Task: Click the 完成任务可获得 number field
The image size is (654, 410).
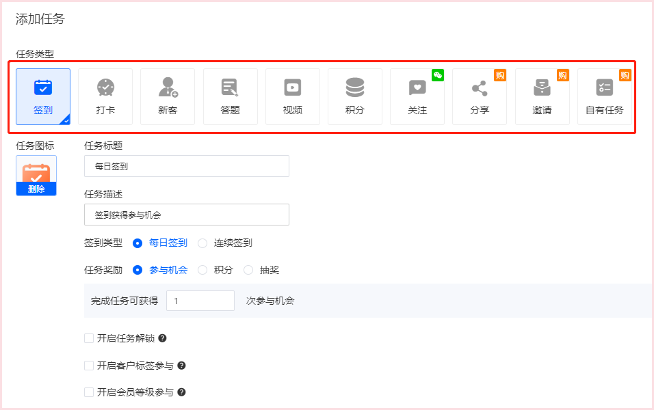Action: 200,301
